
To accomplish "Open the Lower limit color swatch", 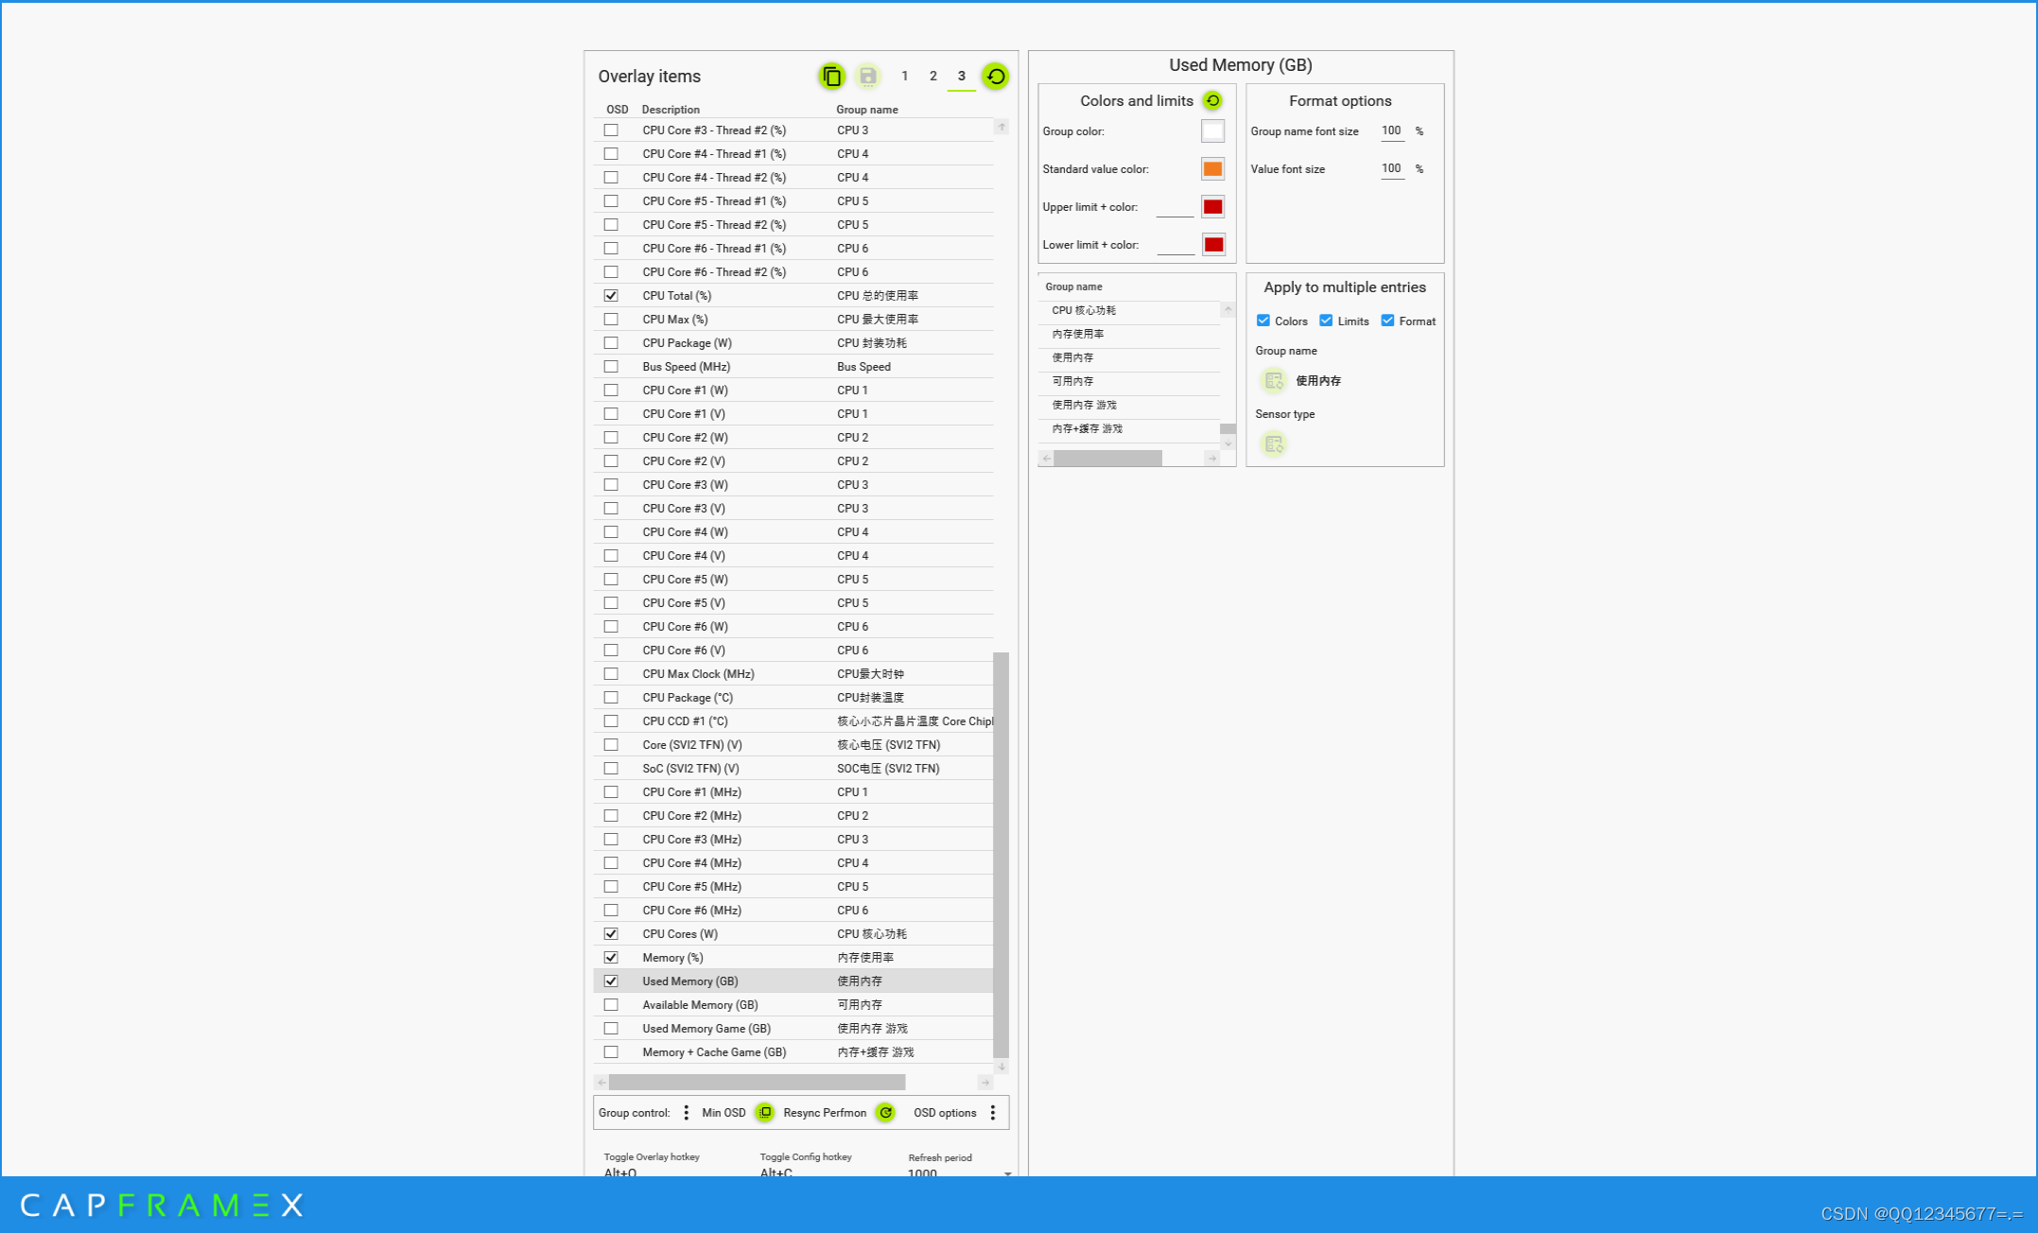I will click(x=1213, y=245).
